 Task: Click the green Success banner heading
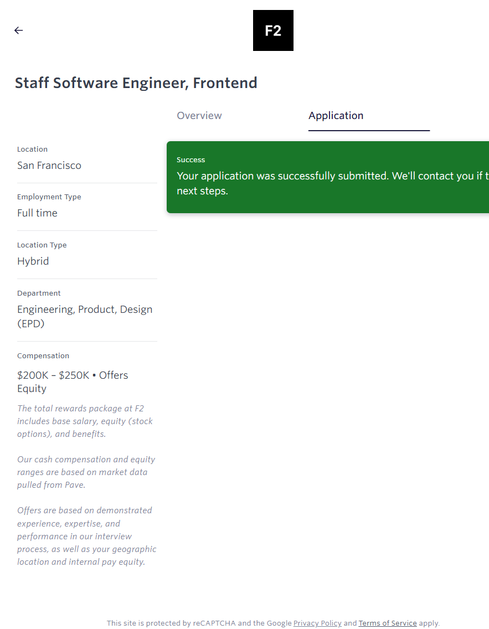coord(191,159)
